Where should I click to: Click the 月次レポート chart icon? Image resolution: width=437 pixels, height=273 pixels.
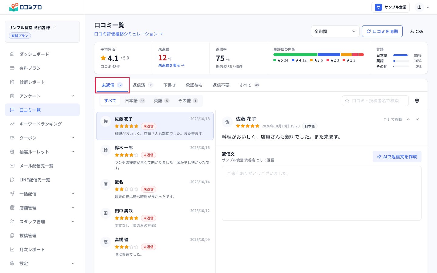(x=12, y=249)
